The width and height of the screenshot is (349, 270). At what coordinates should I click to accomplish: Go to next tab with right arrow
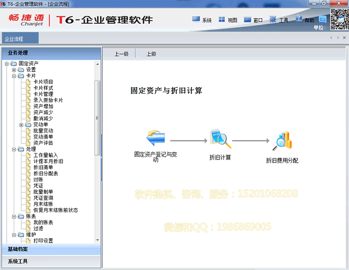point(338,37)
